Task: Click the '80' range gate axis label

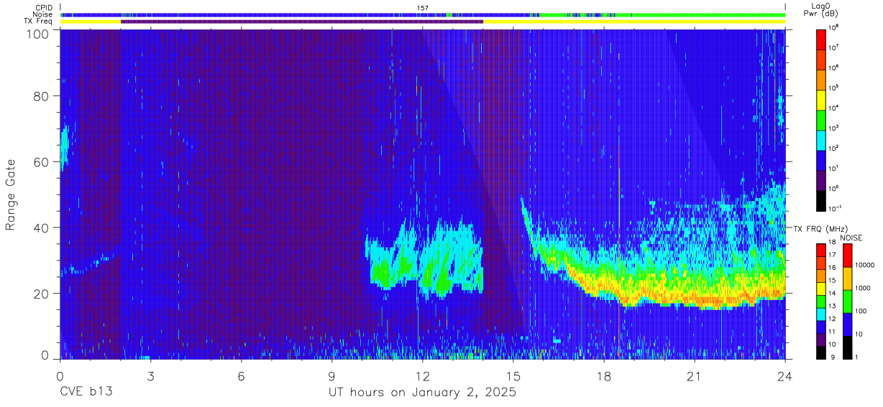Action: pyautogui.click(x=42, y=97)
